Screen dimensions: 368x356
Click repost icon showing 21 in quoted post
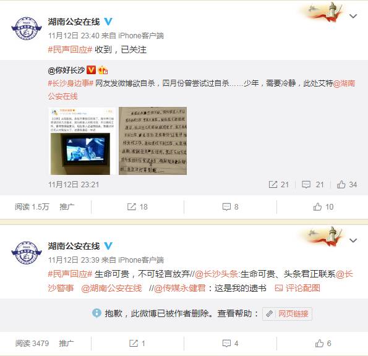click(278, 185)
